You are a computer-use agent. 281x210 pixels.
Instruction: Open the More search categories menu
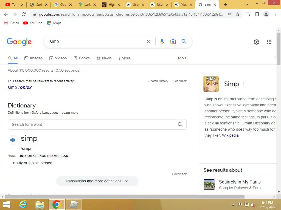(x=124, y=58)
